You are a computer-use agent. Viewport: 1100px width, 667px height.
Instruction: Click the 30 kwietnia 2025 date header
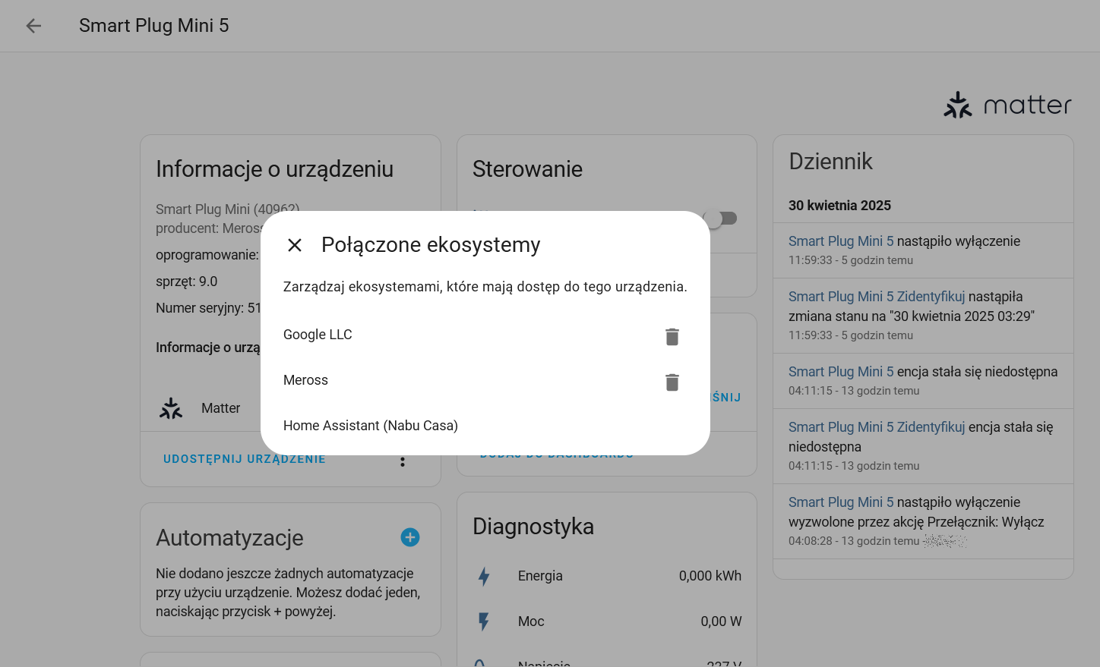coord(839,206)
